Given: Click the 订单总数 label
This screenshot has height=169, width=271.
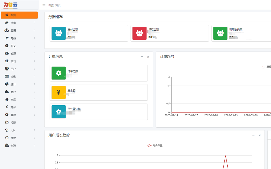Looking at the screenshot, I should coord(73,71).
